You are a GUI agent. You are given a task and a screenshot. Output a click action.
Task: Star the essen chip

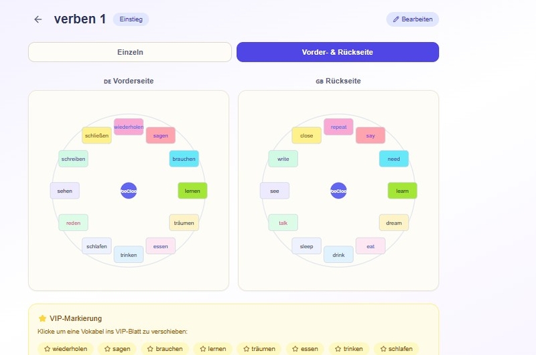coord(306,348)
